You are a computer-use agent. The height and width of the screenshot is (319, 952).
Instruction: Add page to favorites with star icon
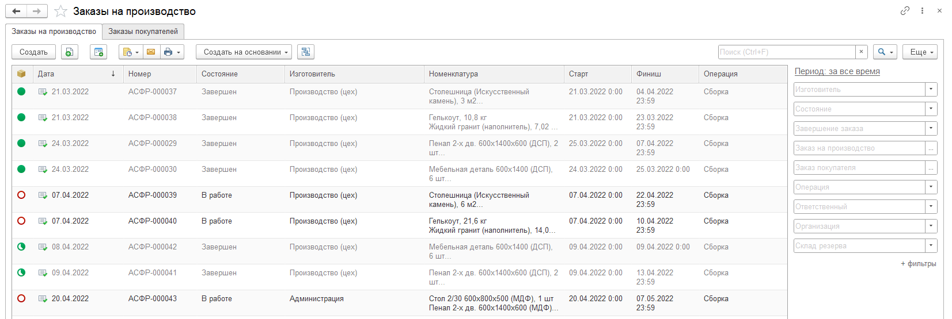point(60,11)
